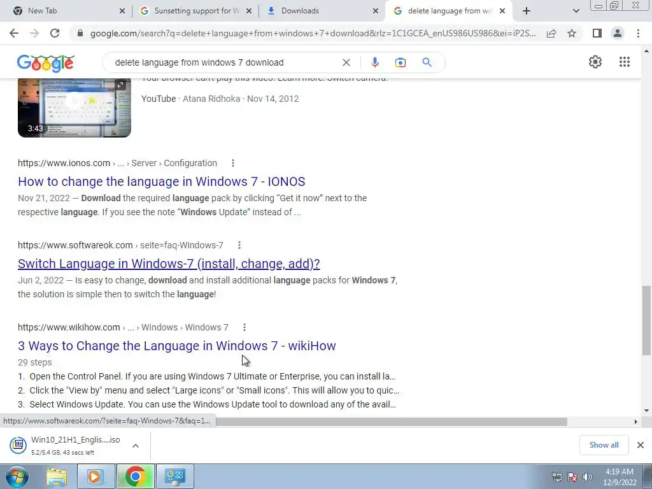Screen dimensions: 652x489
Task: Open more options for IONOS result
Action: click(x=233, y=163)
